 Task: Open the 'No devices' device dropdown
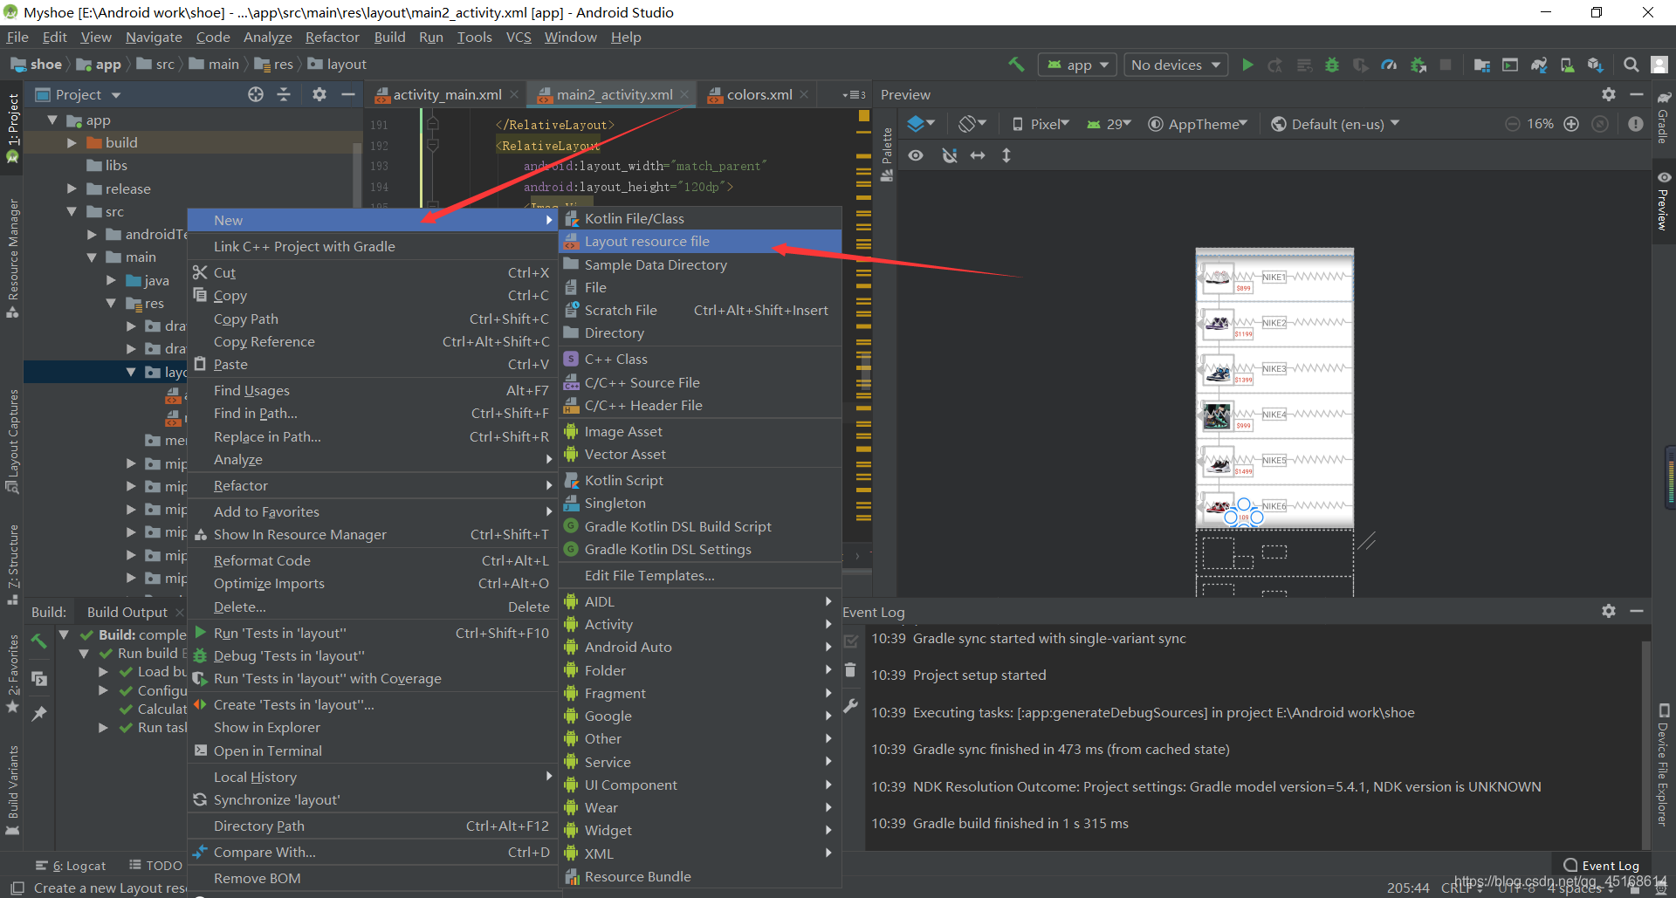click(1174, 65)
